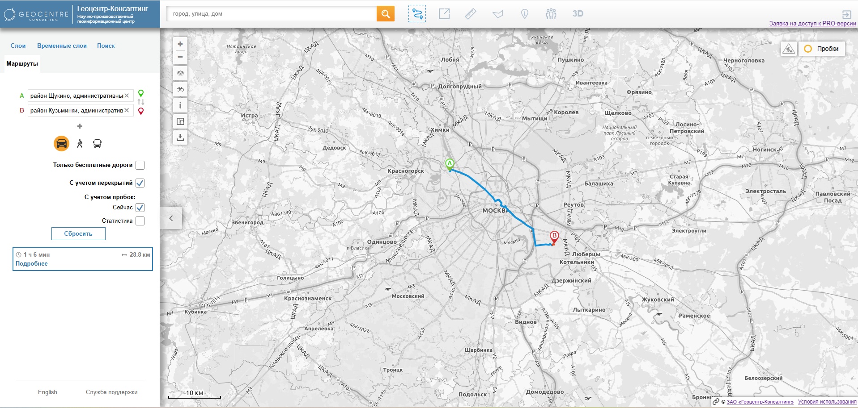This screenshot has width=858, height=408.
Task: Open the map layers switcher
Action: point(180,73)
